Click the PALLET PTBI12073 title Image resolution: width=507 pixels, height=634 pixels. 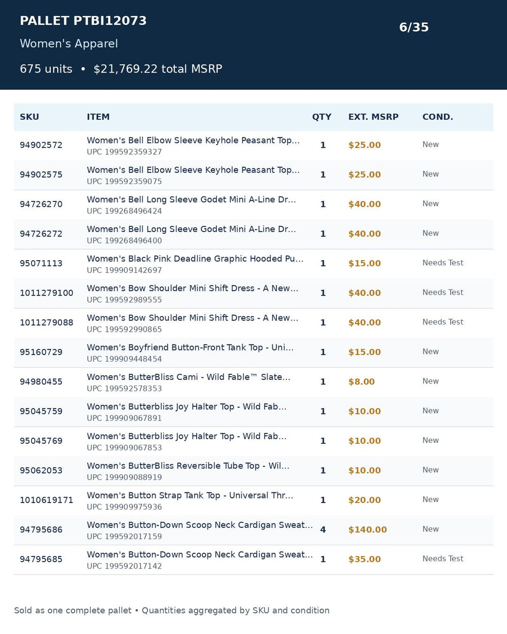coord(83,21)
